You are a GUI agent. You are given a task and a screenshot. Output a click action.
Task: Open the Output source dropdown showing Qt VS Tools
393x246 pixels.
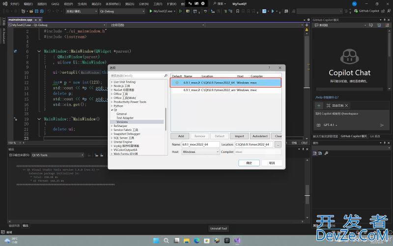tap(57, 155)
